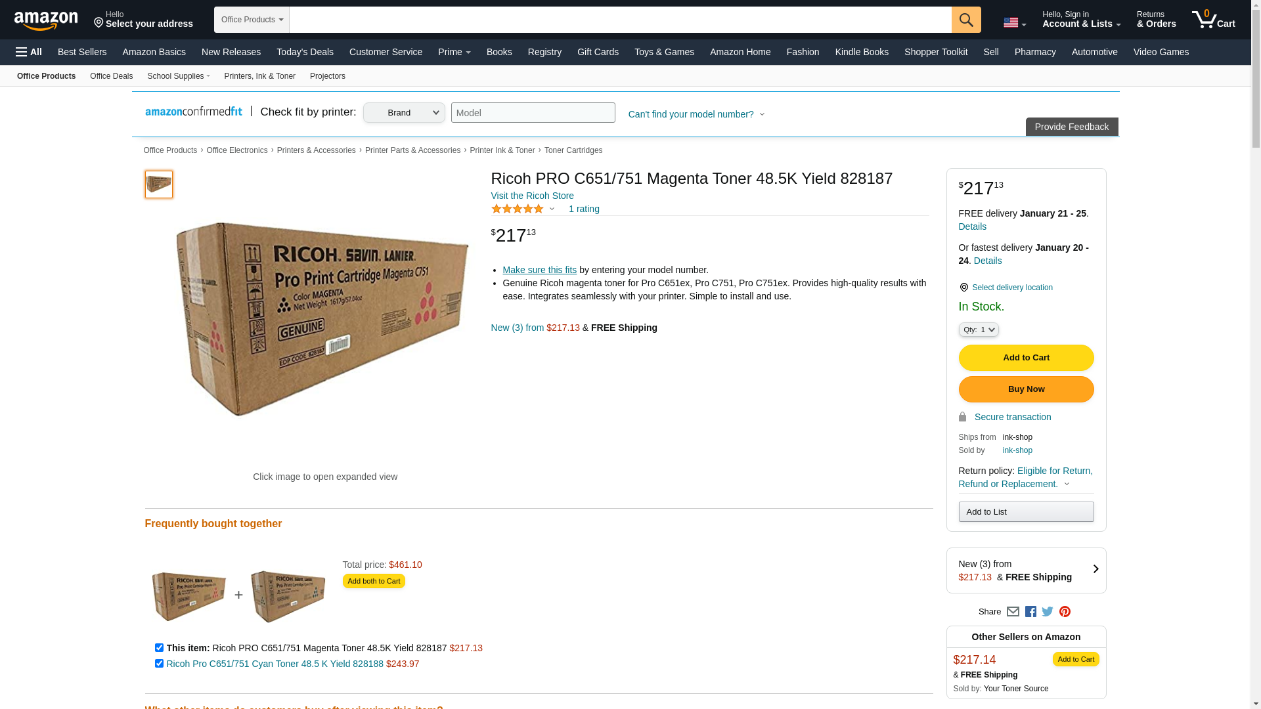Open the Office Deals tab
The image size is (1261, 709).
tap(111, 76)
